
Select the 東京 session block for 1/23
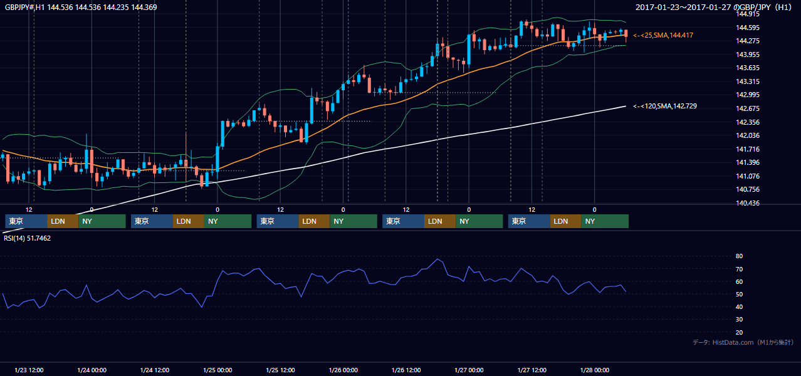(x=26, y=221)
